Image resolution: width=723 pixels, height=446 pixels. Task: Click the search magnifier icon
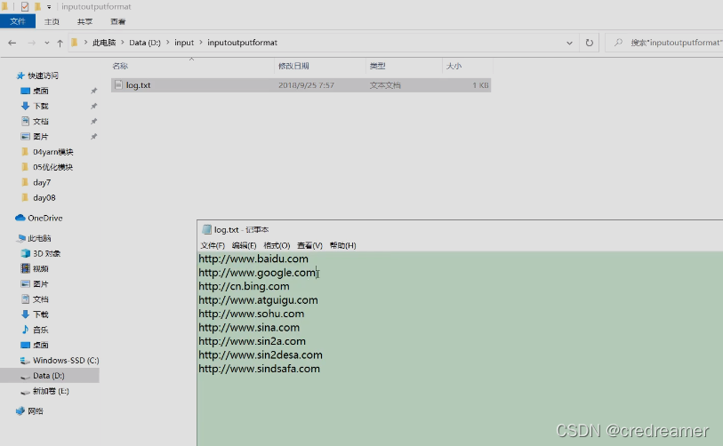618,43
